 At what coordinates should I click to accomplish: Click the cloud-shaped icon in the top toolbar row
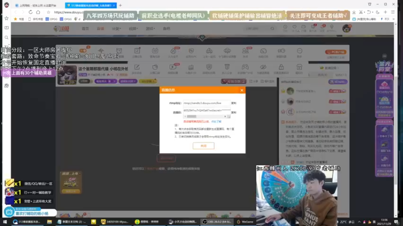point(227,51)
